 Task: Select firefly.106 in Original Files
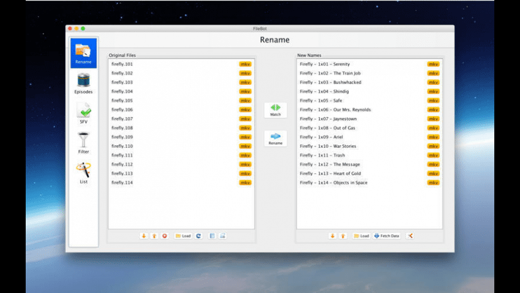[181, 110]
